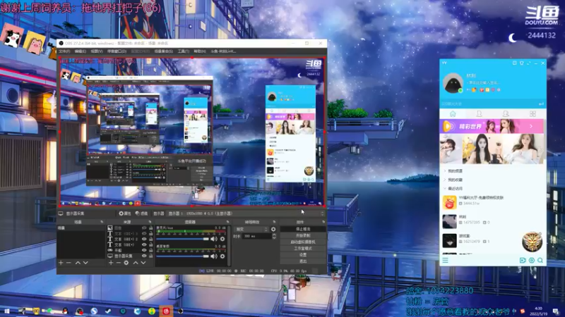Toggle visibility of 文本 (GDI+) 3 source
This screenshot has width=565, height=317.
pyautogui.click(x=144, y=233)
